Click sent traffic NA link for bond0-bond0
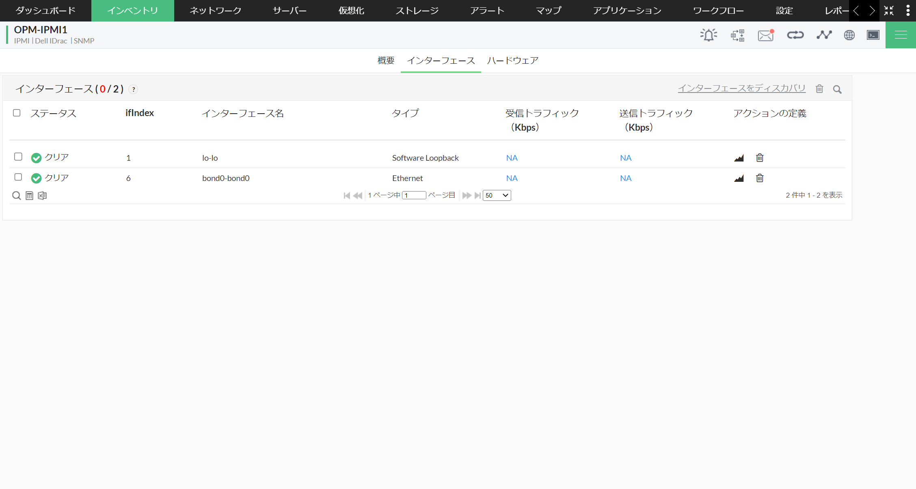 [626, 178]
